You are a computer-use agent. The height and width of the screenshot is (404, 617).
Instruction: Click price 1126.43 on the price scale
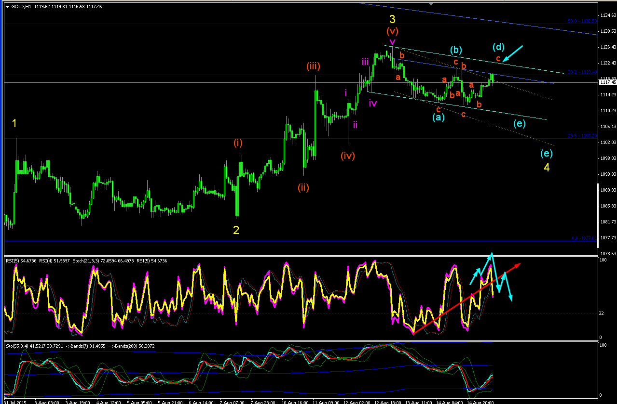click(x=608, y=47)
